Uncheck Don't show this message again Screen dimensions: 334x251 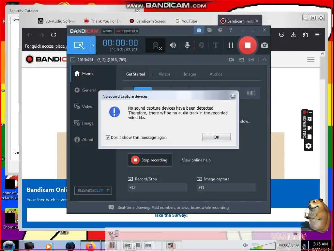pos(108,138)
